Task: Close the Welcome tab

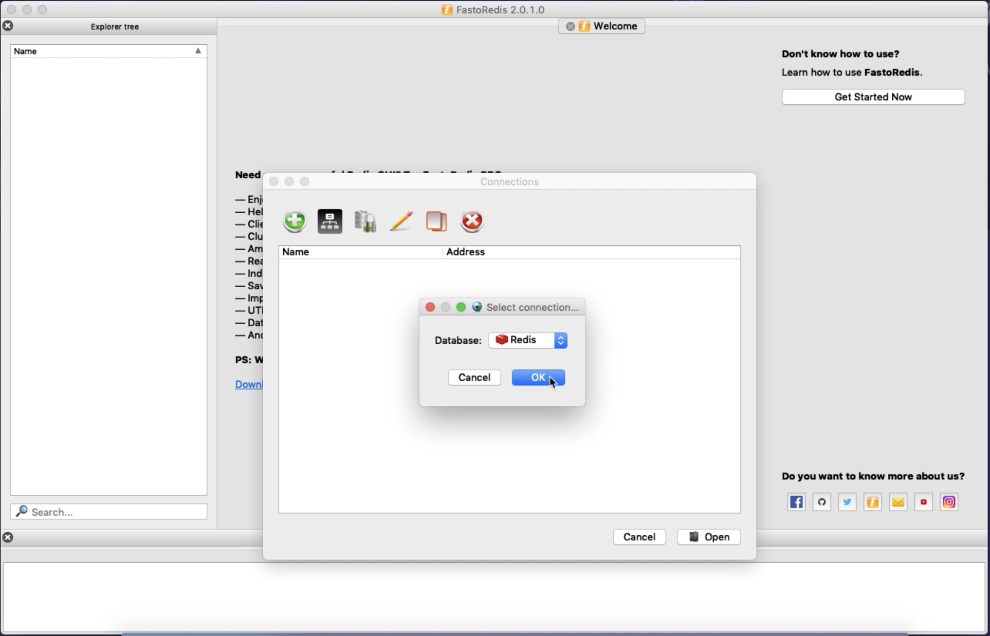Action: [x=570, y=26]
